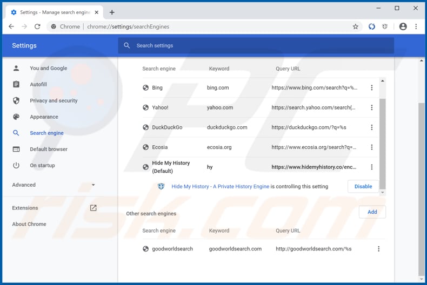The image size is (427, 285).
Task: Open more actions for DuckDuckGo
Action: click(372, 127)
